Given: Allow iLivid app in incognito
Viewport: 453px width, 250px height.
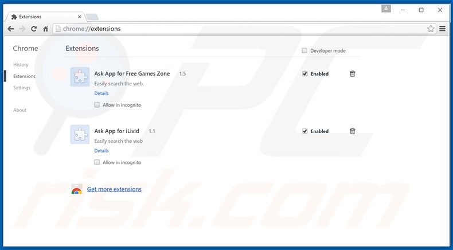Looking at the screenshot, I should coord(97,162).
